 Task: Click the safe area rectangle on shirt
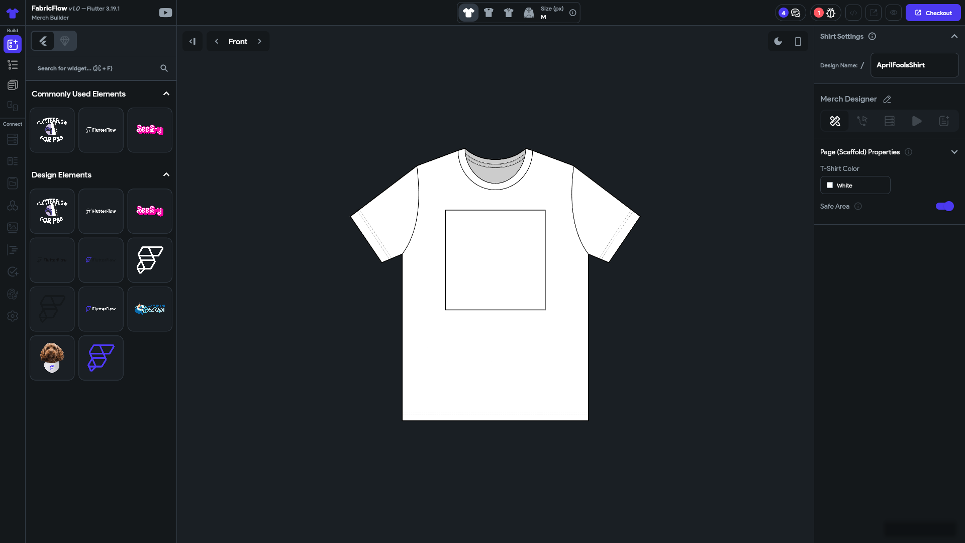tap(495, 260)
